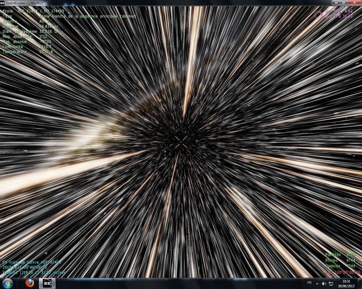362x289 pixels.
Task: Click the FR input language indicator
Action: tap(309, 283)
